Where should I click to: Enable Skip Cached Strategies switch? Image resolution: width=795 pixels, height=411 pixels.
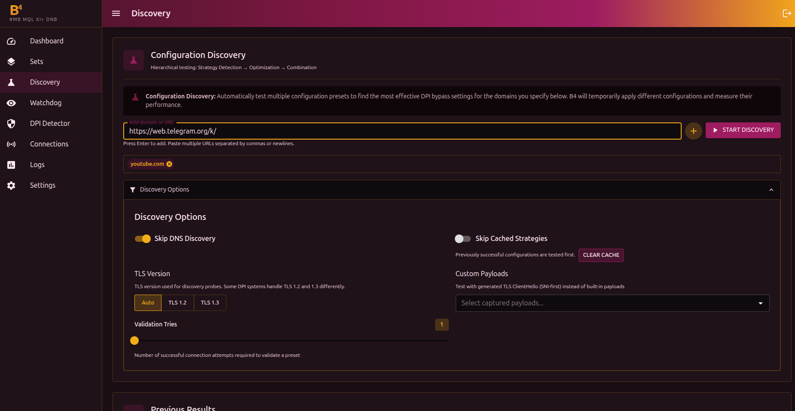pos(463,239)
